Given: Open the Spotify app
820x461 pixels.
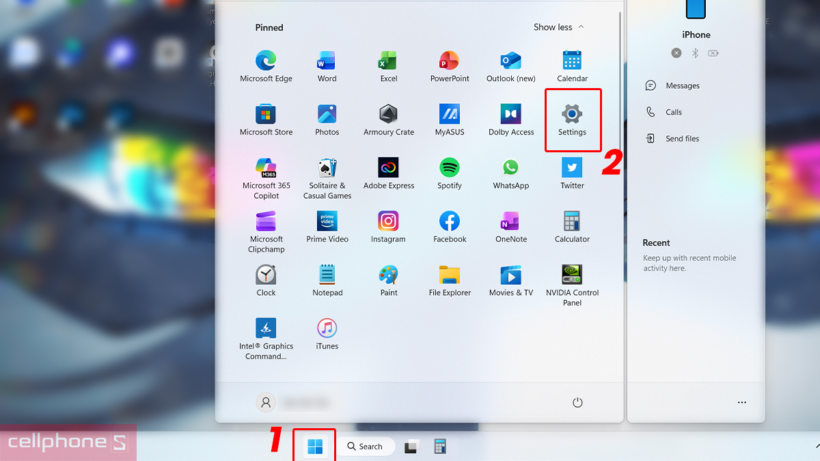Looking at the screenshot, I should pyautogui.click(x=450, y=174).
